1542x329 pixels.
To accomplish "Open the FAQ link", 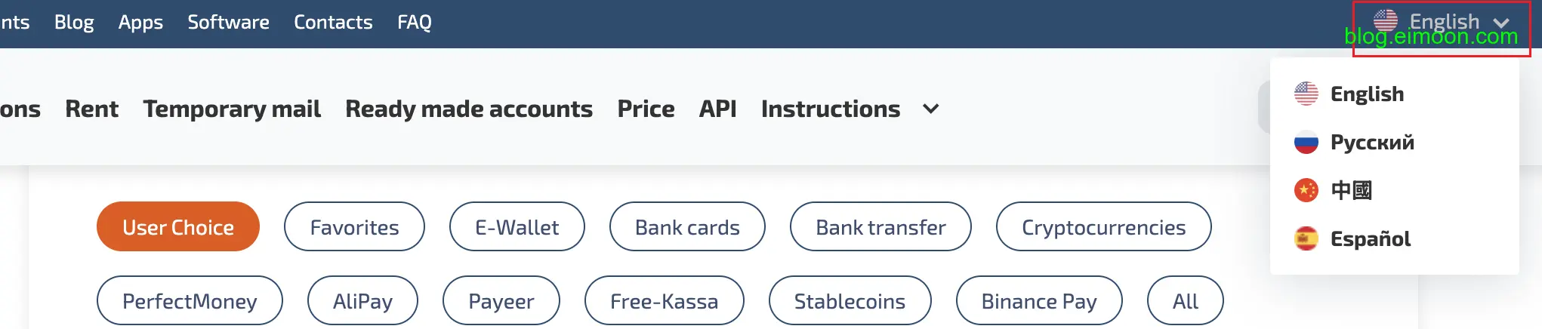I will 415,23.
